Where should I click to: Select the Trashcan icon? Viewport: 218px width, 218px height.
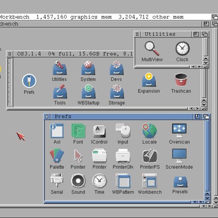tap(181, 80)
